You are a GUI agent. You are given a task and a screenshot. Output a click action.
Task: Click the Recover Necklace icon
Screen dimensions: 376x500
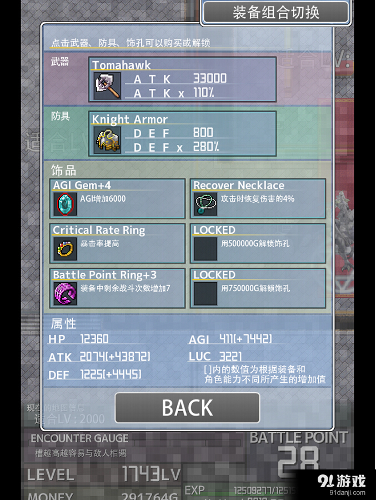[x=205, y=204]
